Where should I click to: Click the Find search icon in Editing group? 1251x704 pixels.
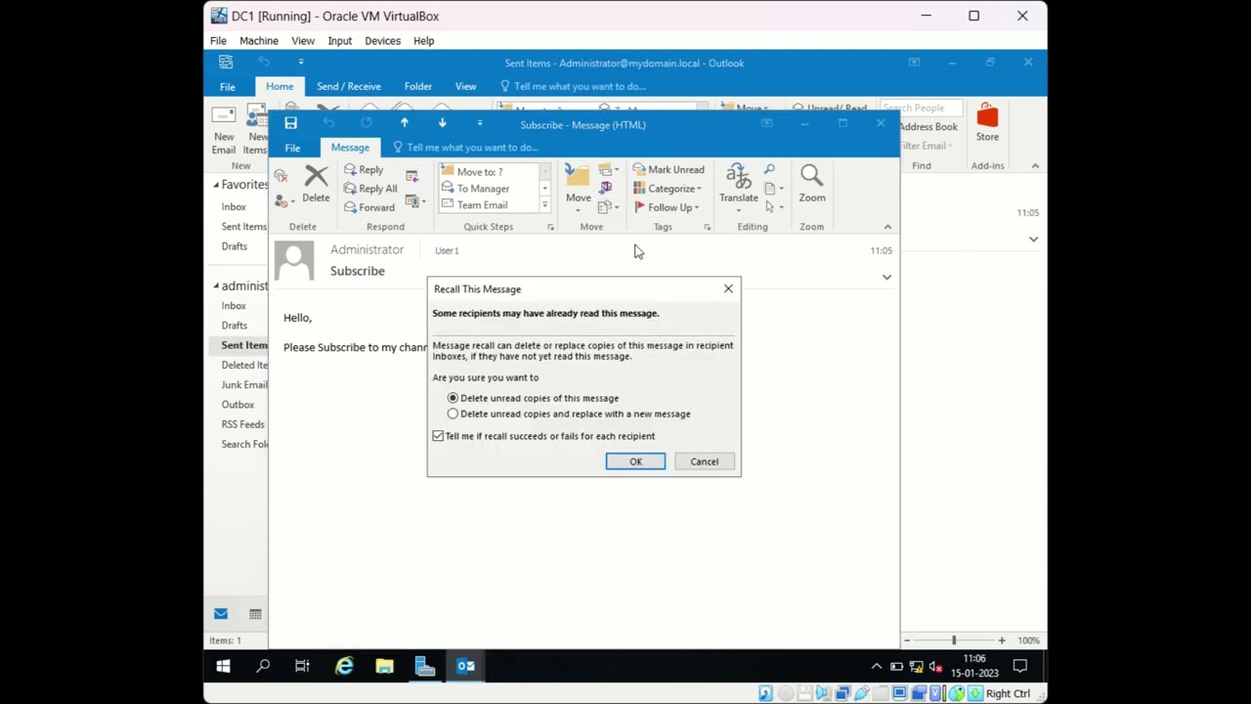click(x=769, y=170)
